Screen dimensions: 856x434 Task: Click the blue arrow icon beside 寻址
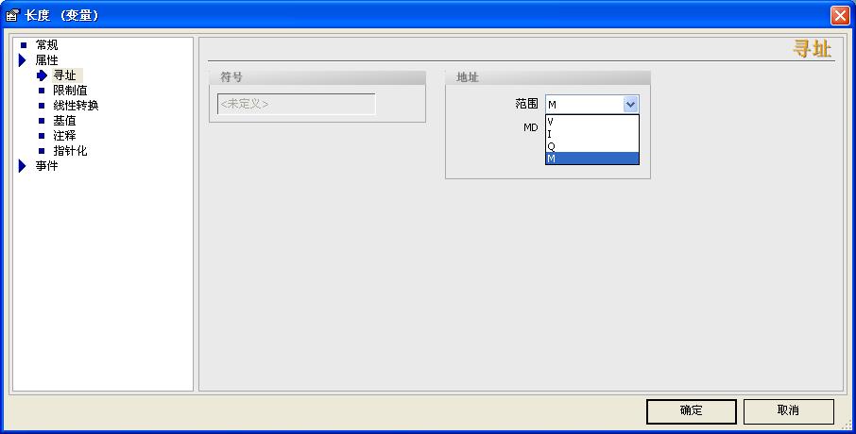tap(42, 75)
